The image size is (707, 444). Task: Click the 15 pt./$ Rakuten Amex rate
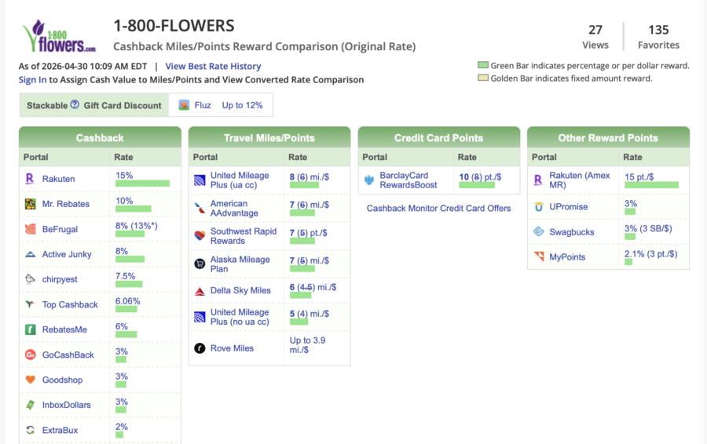click(x=639, y=177)
